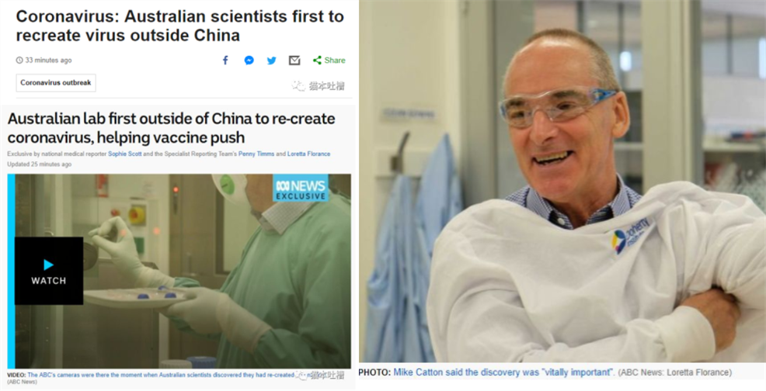The image size is (766, 391).
Task: Click the blue play triangle icon
Action: pyautogui.click(x=48, y=265)
